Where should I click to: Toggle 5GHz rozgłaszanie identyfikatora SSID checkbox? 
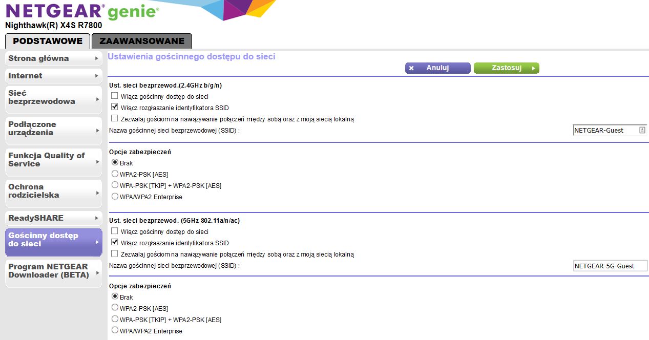pyautogui.click(x=115, y=242)
